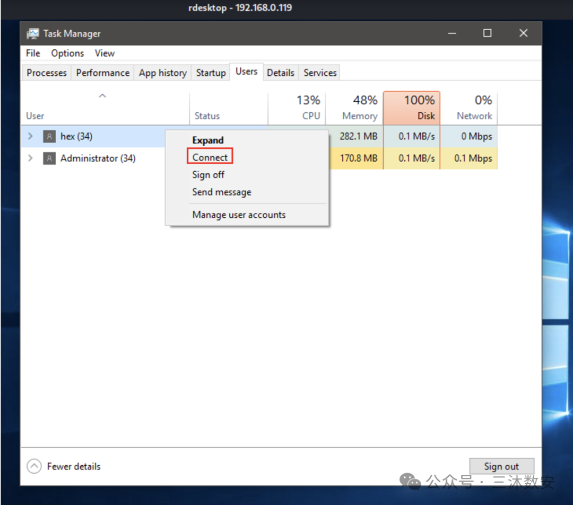
Task: Expand the Administrator (34) user row
Action: point(30,158)
